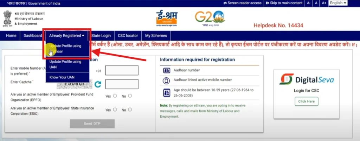The width and height of the screenshot is (360, 141).
Task: Click the Digital Seva logo
Action: pos(307,79)
